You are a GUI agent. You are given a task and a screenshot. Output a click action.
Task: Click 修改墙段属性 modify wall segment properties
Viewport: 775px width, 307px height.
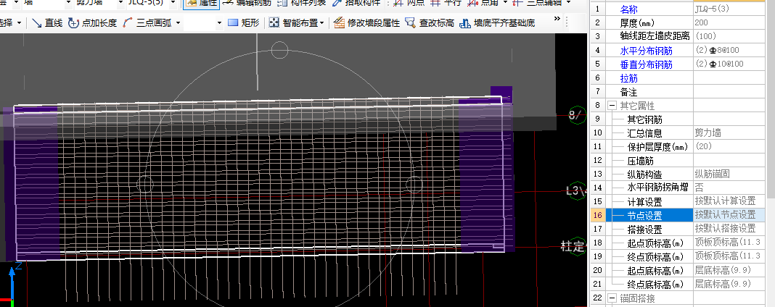point(366,22)
